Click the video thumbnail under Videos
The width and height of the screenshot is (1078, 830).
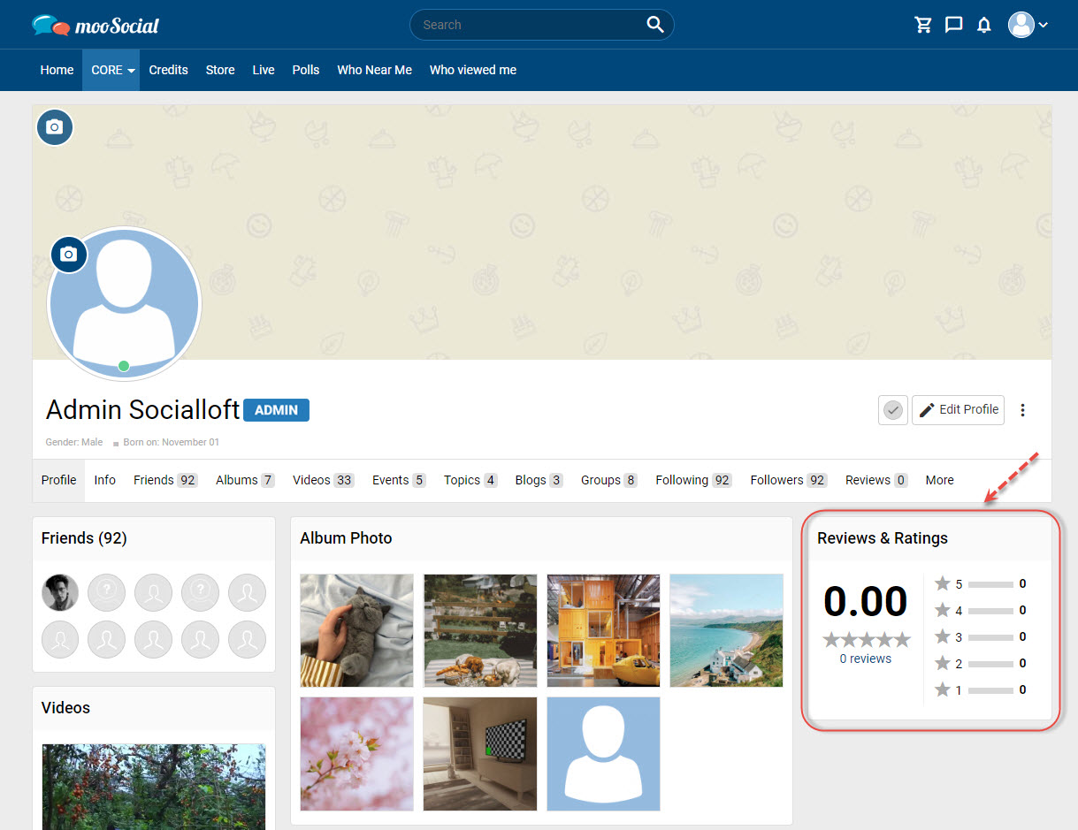point(154,787)
